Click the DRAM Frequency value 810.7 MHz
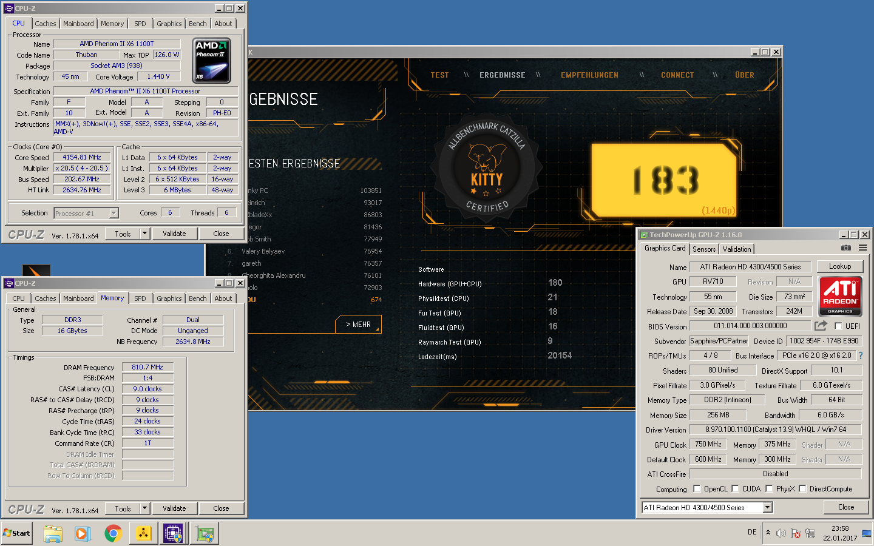Image resolution: width=874 pixels, height=546 pixels. (x=147, y=367)
